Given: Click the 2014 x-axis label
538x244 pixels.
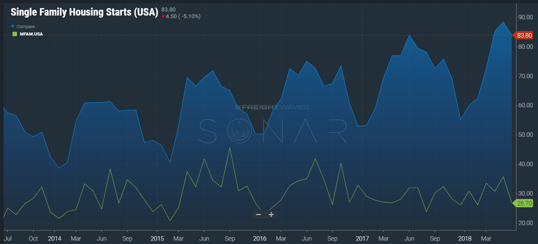Looking at the screenshot, I should 55,239.
